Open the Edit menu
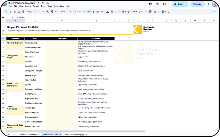220x137 pixels. (15, 6)
